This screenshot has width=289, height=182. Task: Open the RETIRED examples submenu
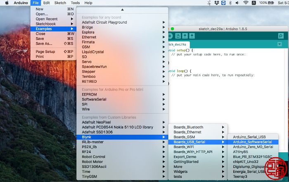(x=122, y=81)
